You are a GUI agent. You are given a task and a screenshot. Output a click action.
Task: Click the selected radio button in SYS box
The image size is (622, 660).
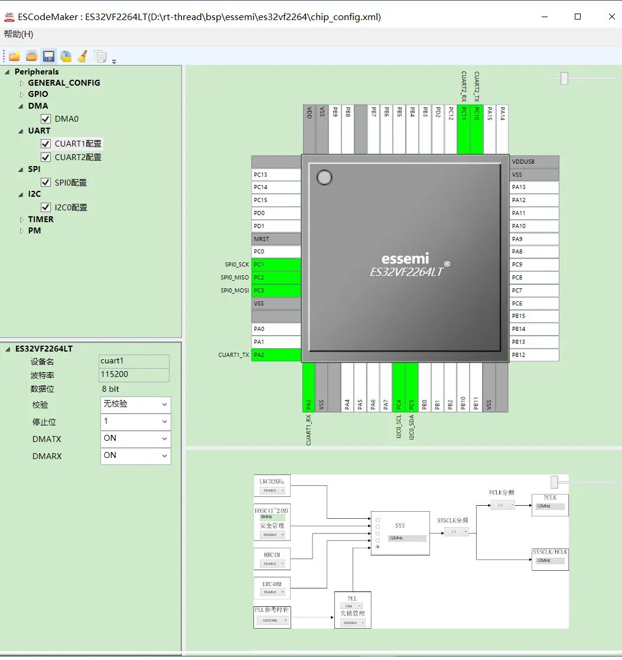[378, 547]
